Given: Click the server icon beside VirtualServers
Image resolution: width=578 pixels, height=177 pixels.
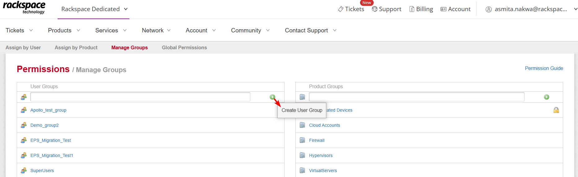Looking at the screenshot, I should click(302, 171).
